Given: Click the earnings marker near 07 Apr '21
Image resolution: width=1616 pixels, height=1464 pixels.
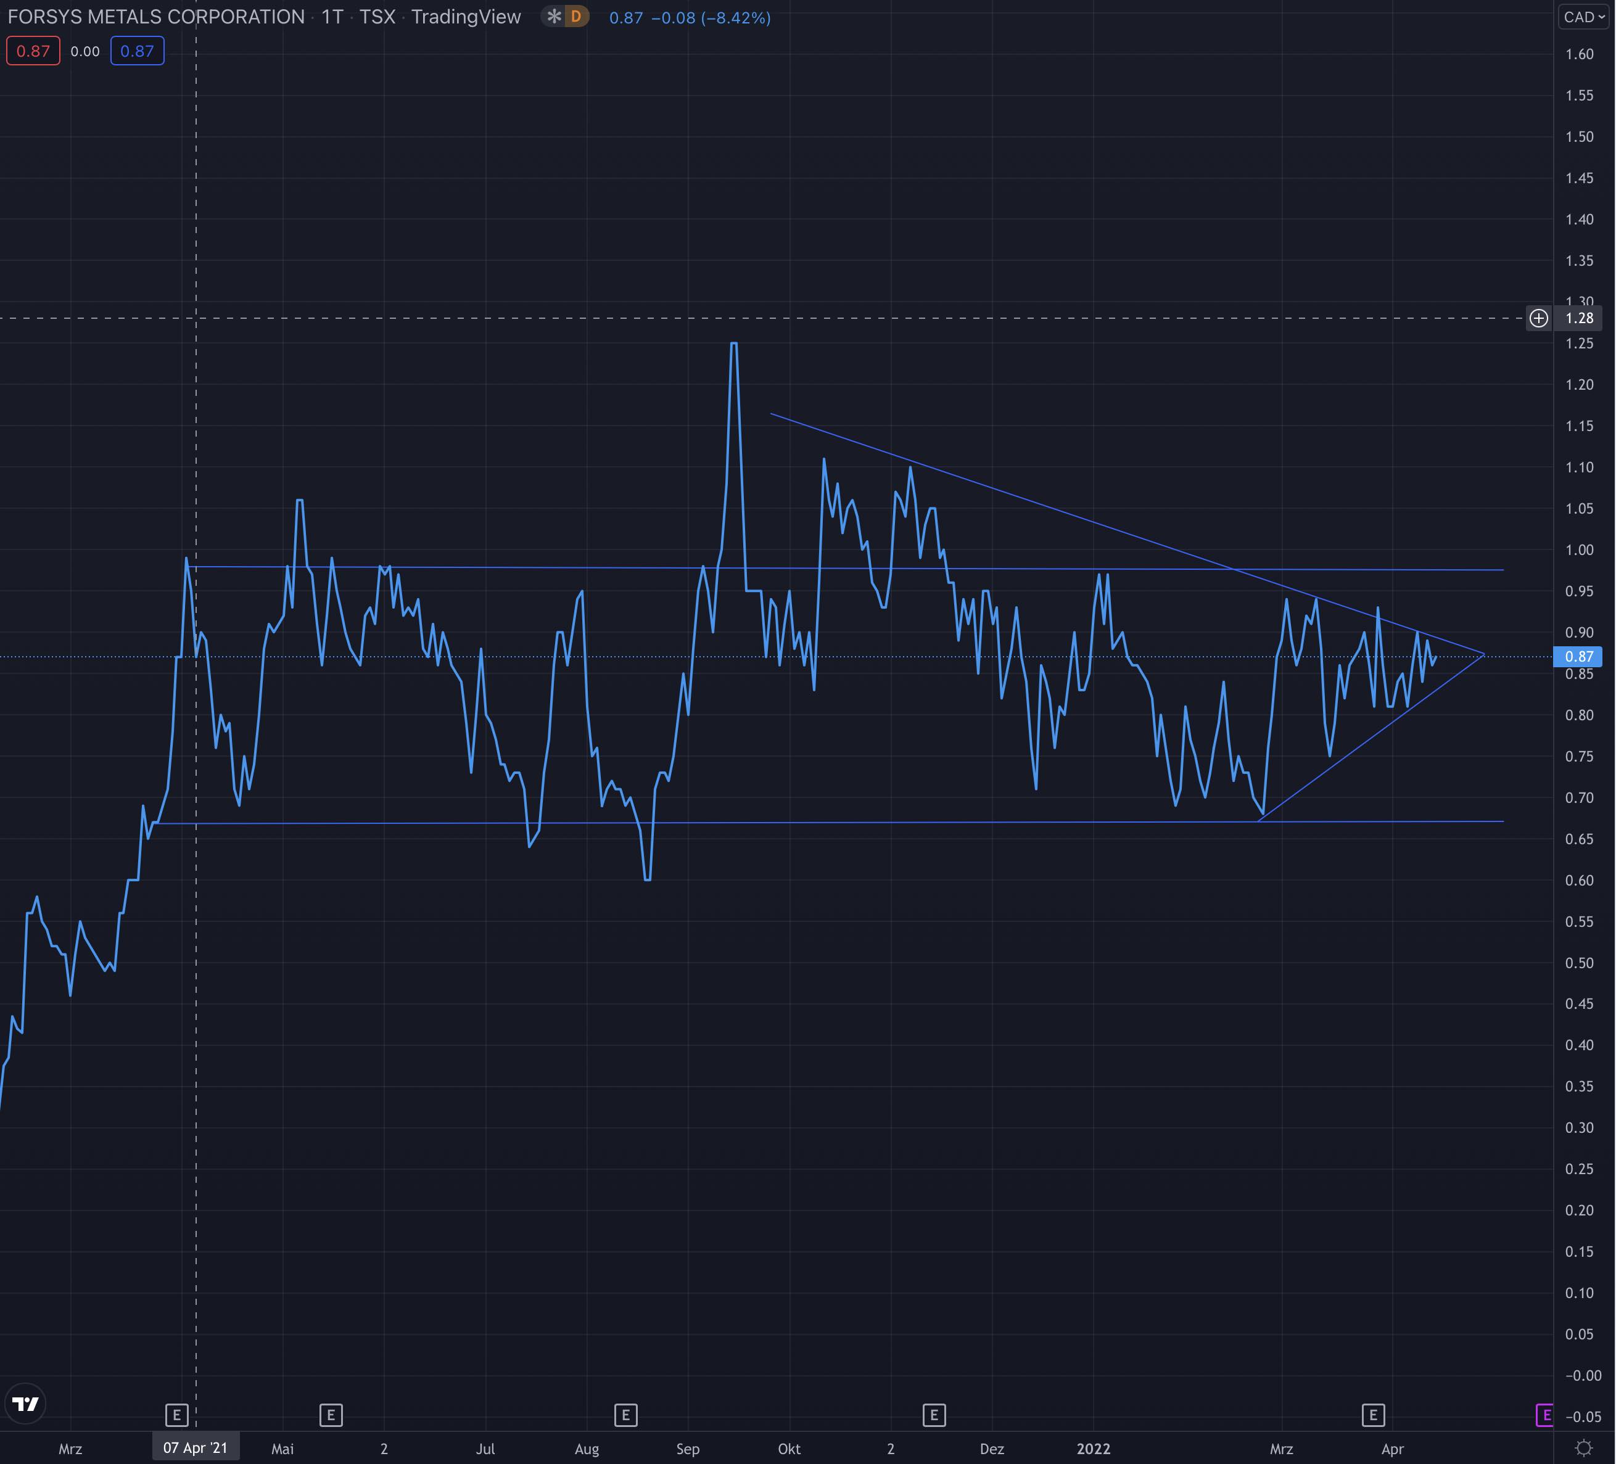Looking at the screenshot, I should pos(176,1414).
